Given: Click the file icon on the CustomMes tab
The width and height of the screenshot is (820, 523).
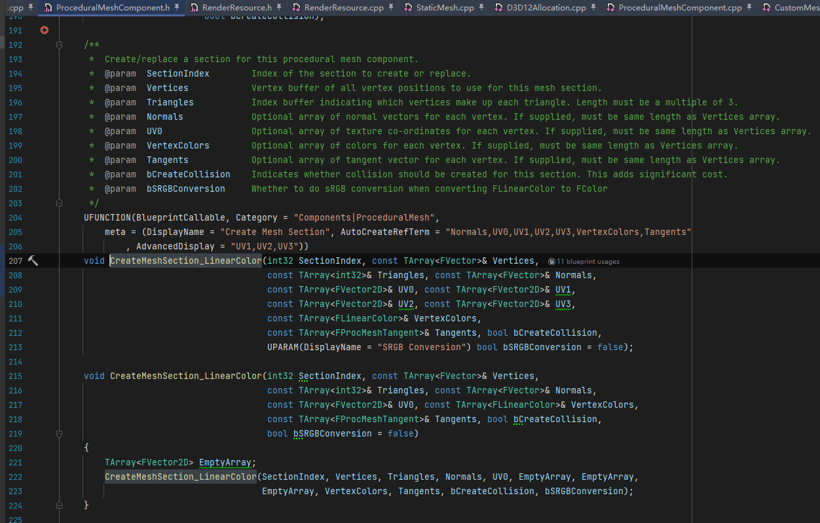Looking at the screenshot, I should [x=766, y=8].
